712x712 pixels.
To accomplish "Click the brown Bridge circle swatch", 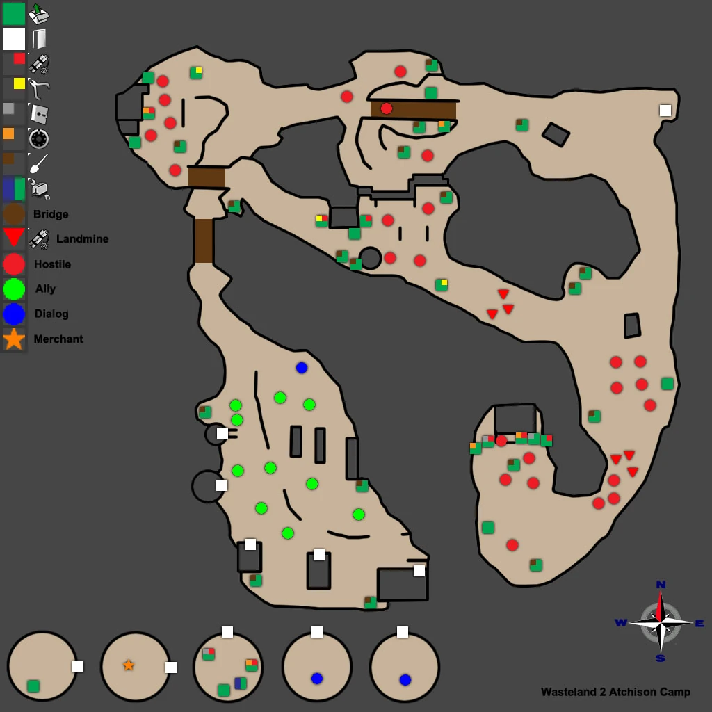I will pyautogui.click(x=14, y=214).
